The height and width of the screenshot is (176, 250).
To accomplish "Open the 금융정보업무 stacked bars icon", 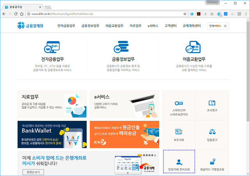I will click(x=121, y=47).
